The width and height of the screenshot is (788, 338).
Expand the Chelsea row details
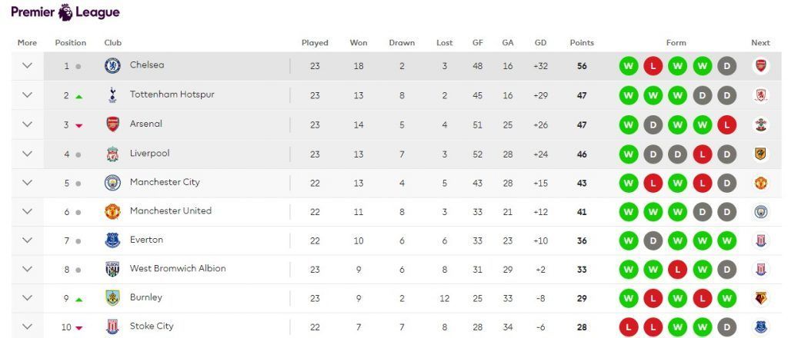point(27,66)
